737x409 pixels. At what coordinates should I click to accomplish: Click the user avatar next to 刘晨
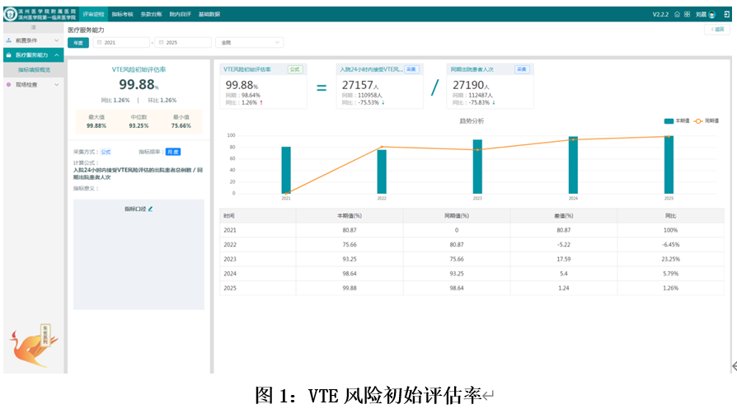pyautogui.click(x=712, y=14)
